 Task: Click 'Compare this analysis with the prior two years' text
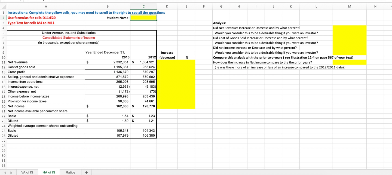tap(283, 57)
